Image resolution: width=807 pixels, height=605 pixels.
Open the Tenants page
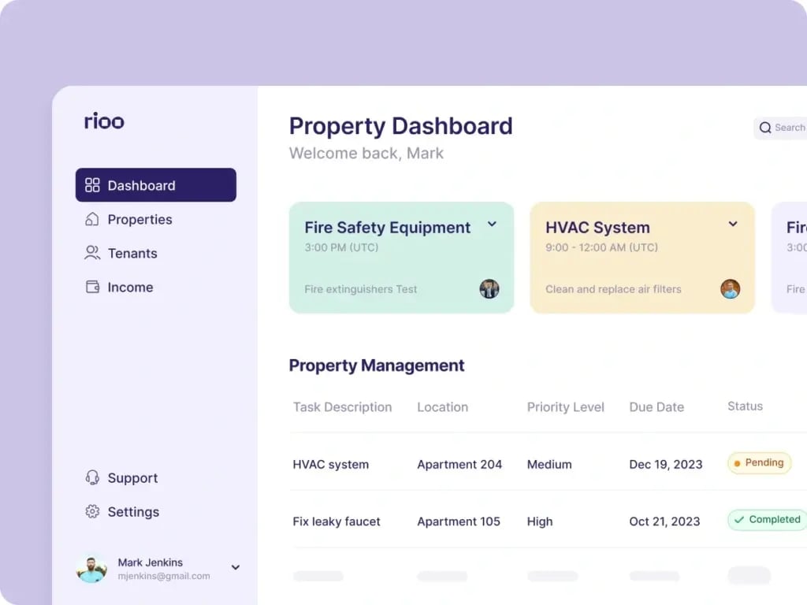coord(156,253)
